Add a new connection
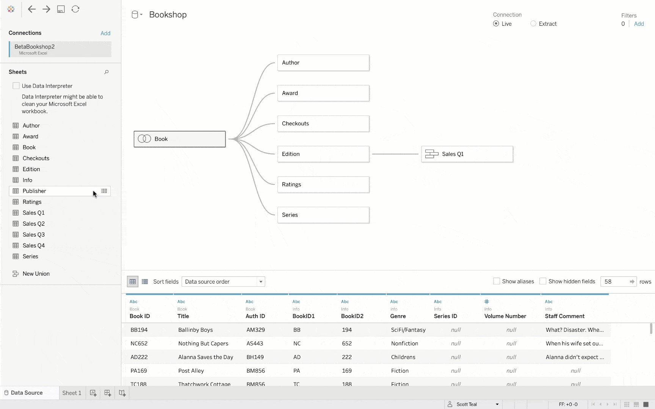Image resolution: width=655 pixels, height=409 pixels. click(x=105, y=33)
